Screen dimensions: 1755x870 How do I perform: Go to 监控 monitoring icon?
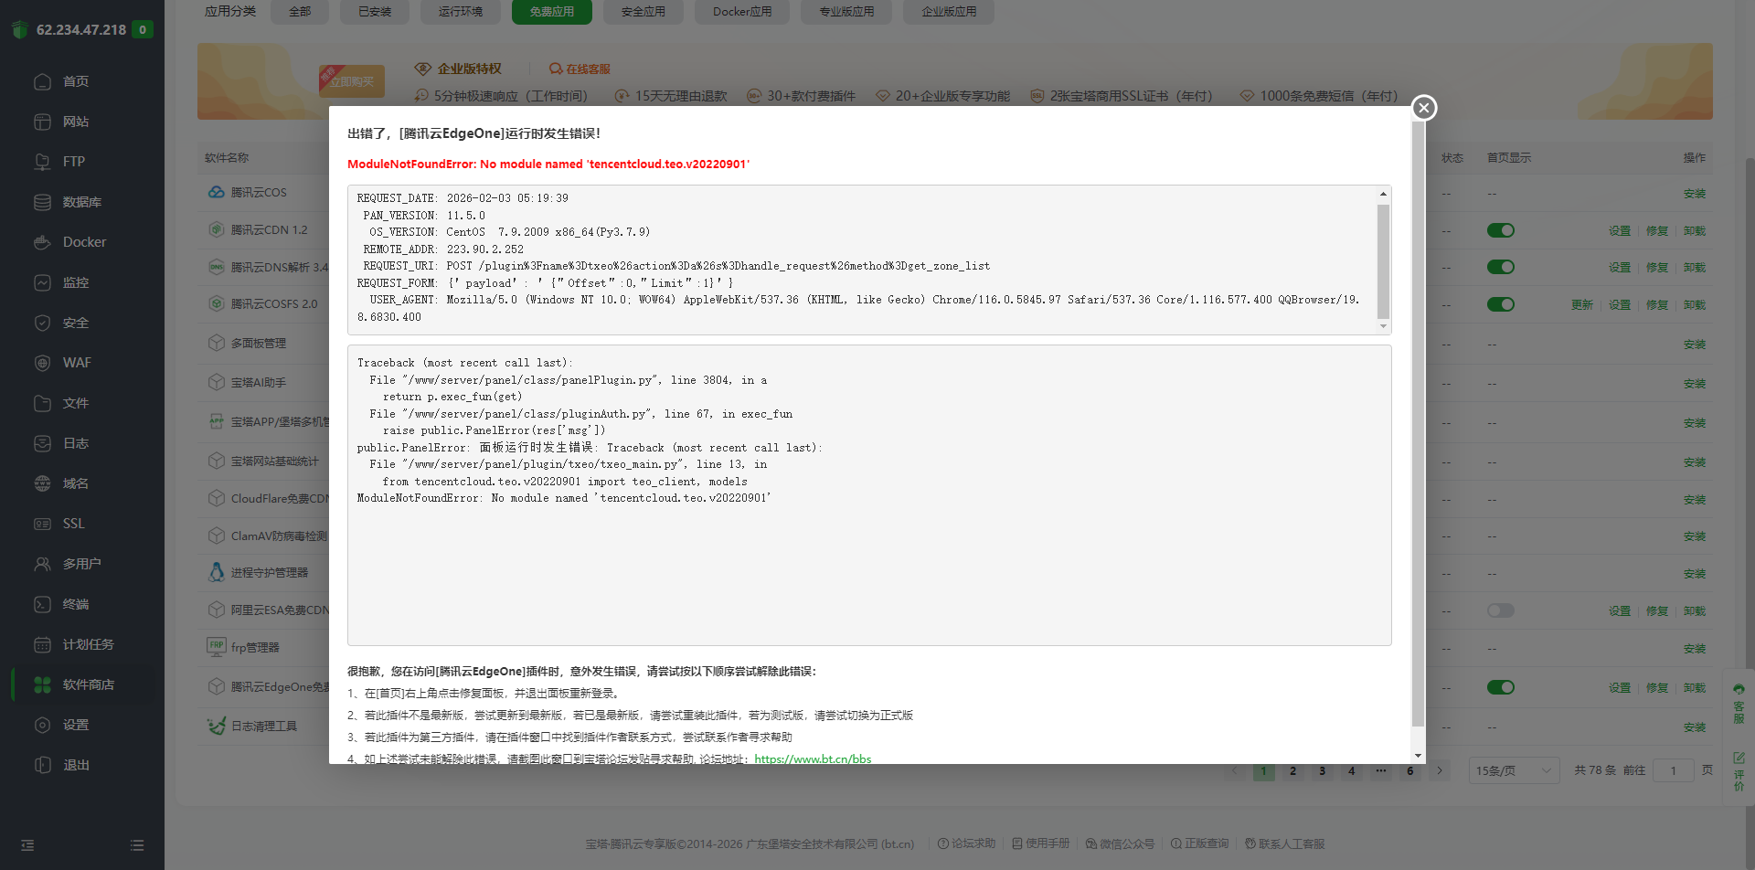[42, 282]
